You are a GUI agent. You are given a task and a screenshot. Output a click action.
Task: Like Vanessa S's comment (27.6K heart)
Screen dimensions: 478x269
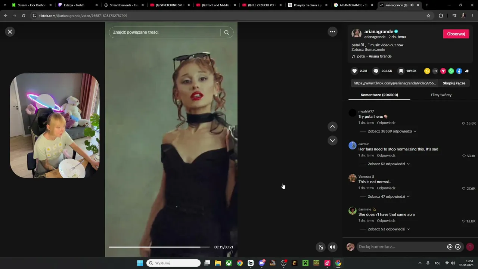click(x=464, y=189)
